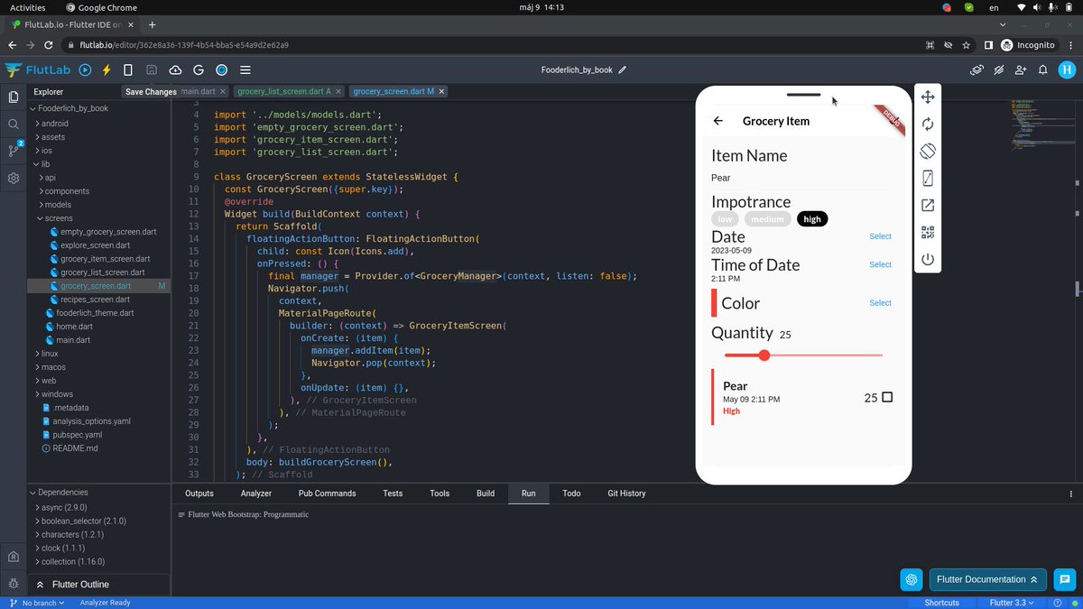This screenshot has height=609, width=1083.
Task: Open the Outputs tab
Action: tap(199, 494)
